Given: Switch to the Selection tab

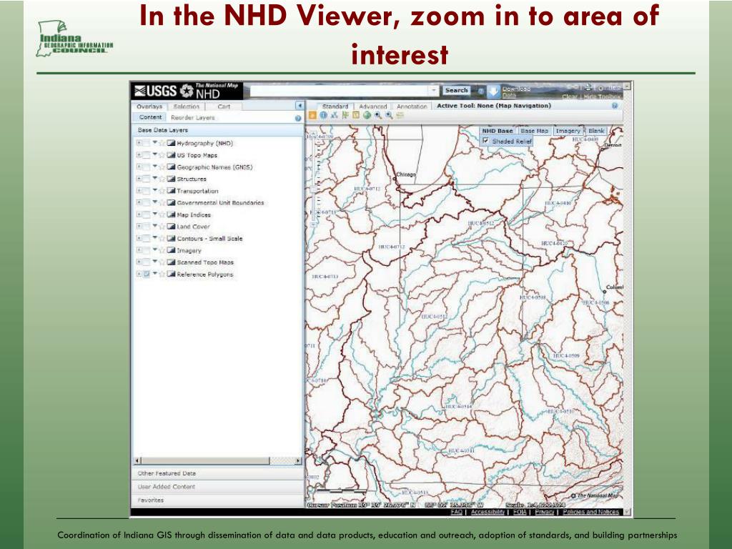Looking at the screenshot, I should coord(187,107).
